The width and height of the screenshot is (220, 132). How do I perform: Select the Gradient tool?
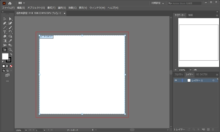pyautogui.click(x=4, y=41)
